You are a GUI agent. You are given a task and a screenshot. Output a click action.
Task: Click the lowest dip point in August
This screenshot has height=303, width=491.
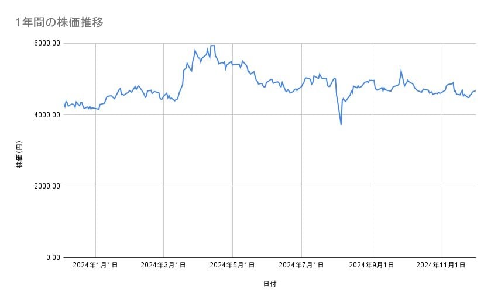341,124
